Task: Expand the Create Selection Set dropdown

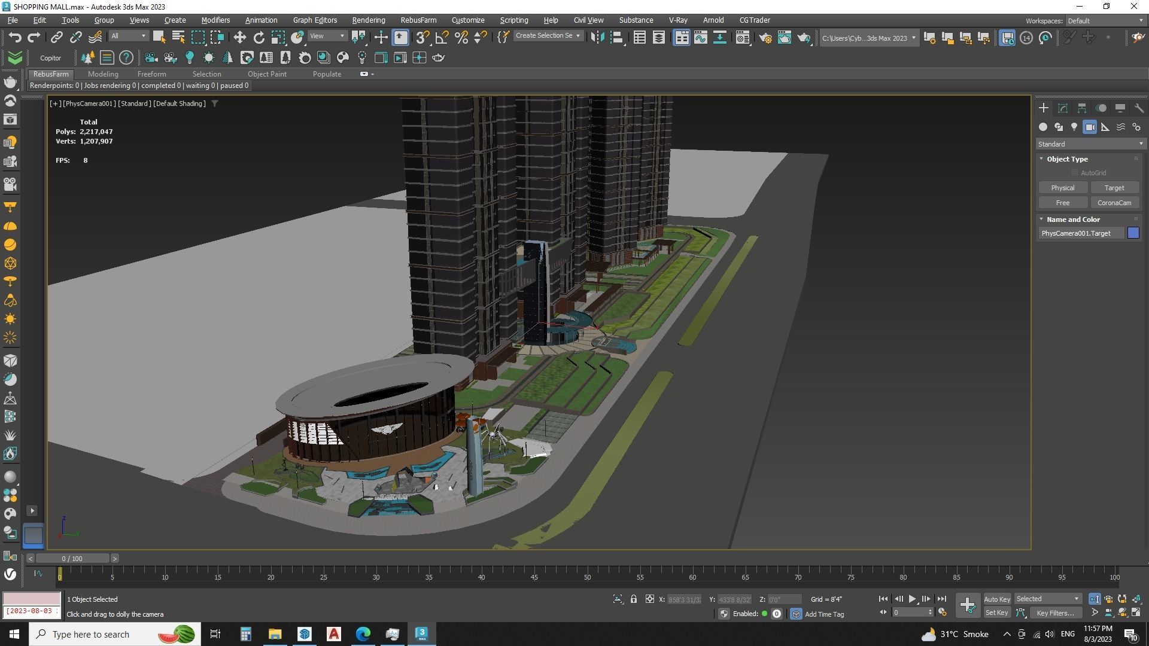Action: point(548,36)
